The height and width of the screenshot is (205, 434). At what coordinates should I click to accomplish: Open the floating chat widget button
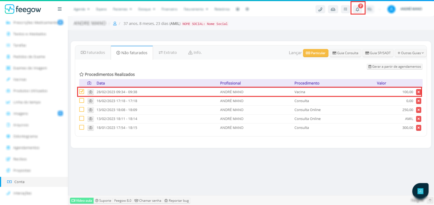pos(420,191)
